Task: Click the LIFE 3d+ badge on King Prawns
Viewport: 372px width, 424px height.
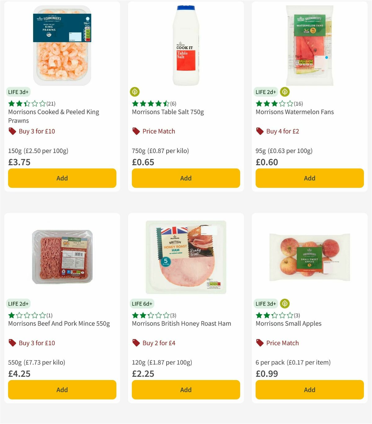Action: point(18,92)
